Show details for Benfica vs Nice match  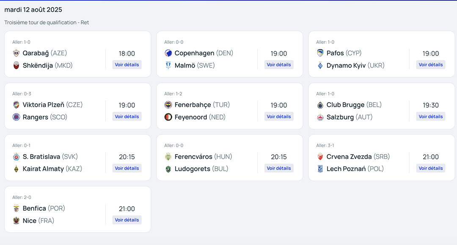(x=127, y=220)
